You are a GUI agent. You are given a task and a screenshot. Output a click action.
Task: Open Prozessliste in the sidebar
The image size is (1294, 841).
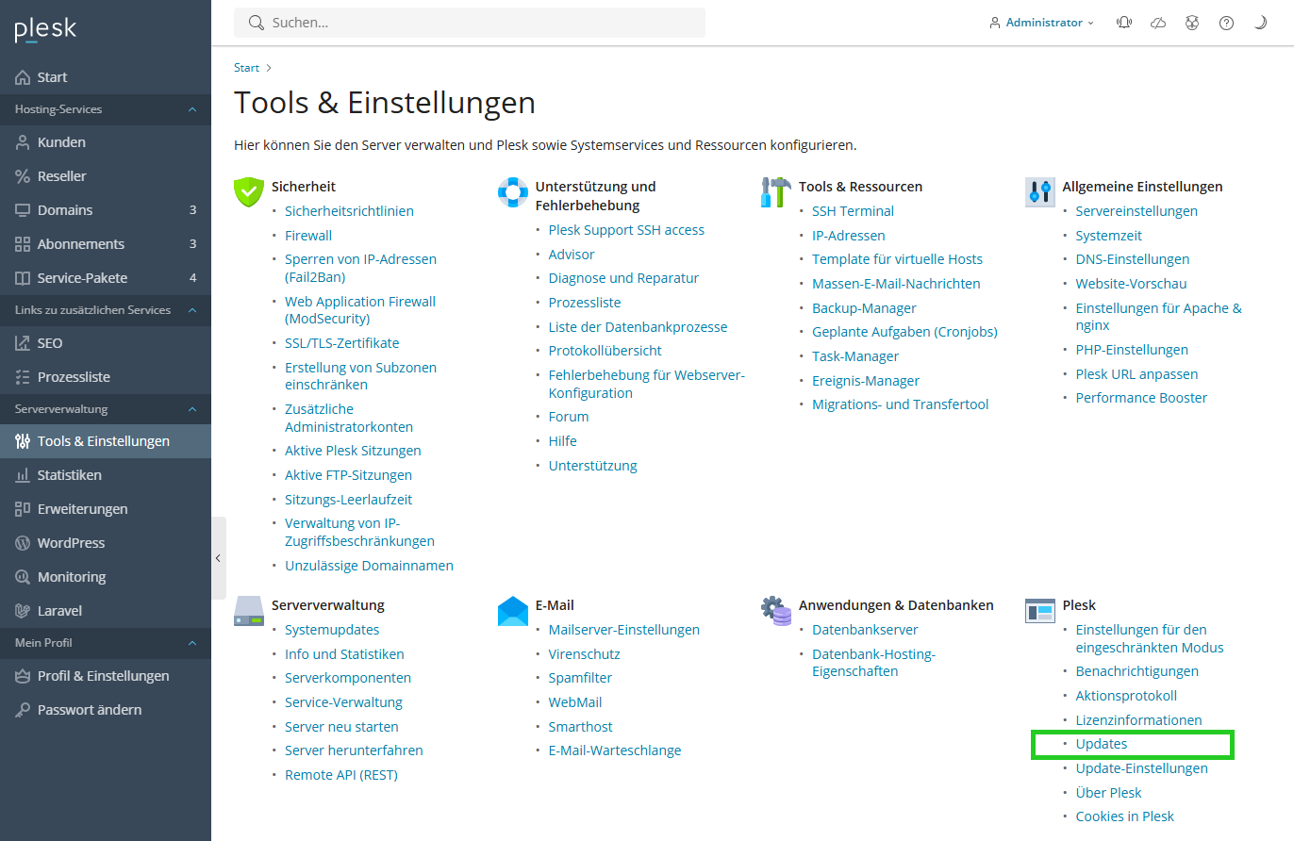106,377
